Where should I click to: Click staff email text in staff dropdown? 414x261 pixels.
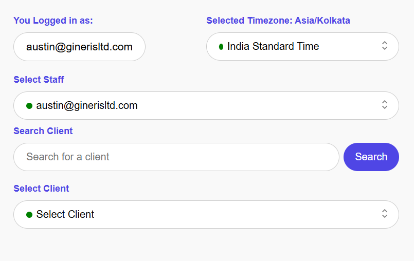87,105
